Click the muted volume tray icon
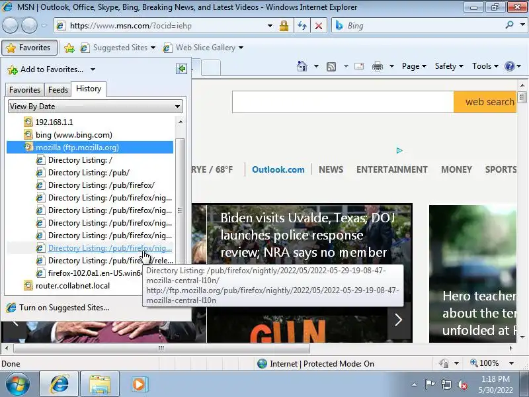529x397 pixels. [x=462, y=384]
